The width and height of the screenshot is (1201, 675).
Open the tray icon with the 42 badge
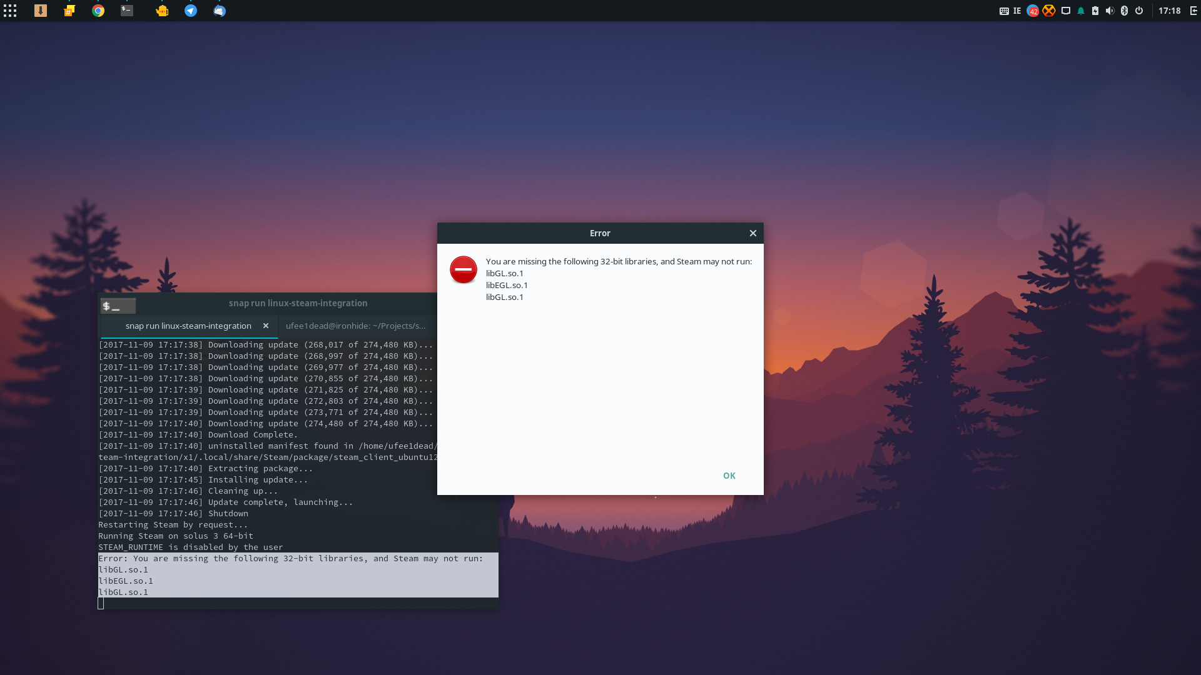1033,11
